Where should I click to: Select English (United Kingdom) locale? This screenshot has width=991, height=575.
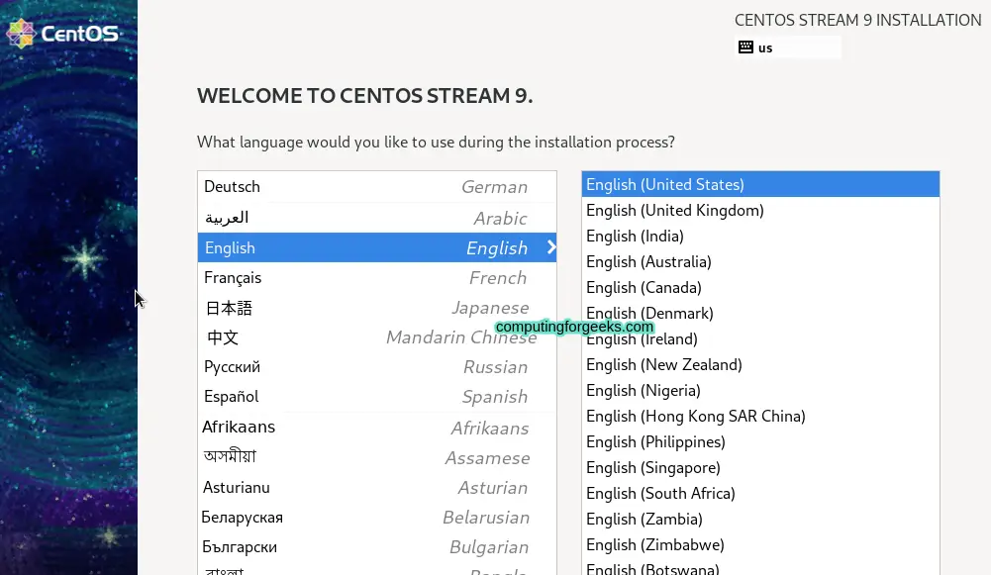pyautogui.click(x=760, y=211)
